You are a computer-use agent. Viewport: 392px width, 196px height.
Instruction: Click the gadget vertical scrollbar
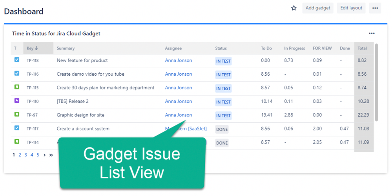pos(376,82)
